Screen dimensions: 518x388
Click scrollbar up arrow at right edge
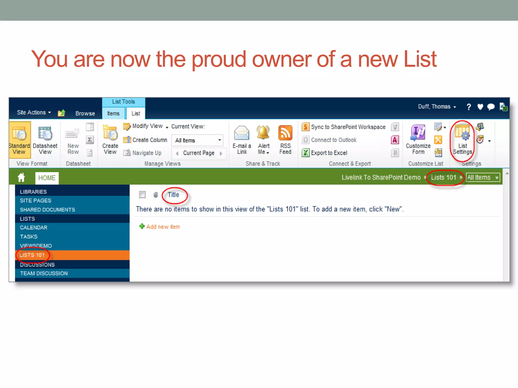tap(507, 173)
